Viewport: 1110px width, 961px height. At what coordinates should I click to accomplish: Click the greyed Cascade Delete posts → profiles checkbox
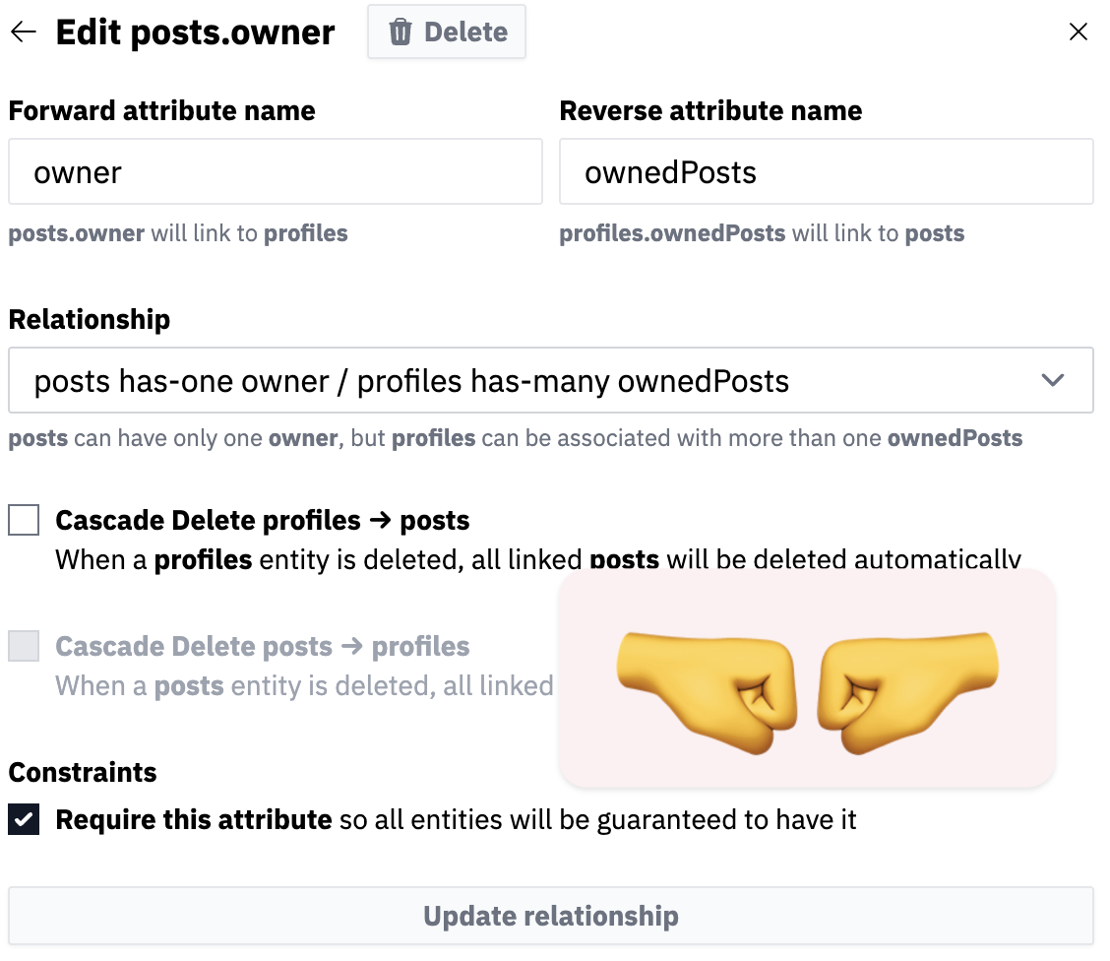click(x=24, y=646)
